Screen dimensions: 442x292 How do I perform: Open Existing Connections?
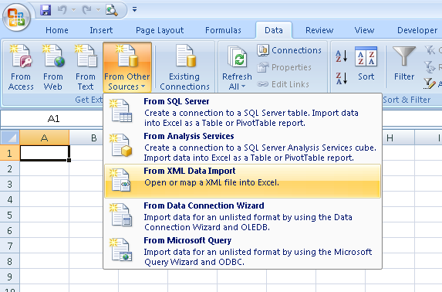pyautogui.click(x=184, y=67)
